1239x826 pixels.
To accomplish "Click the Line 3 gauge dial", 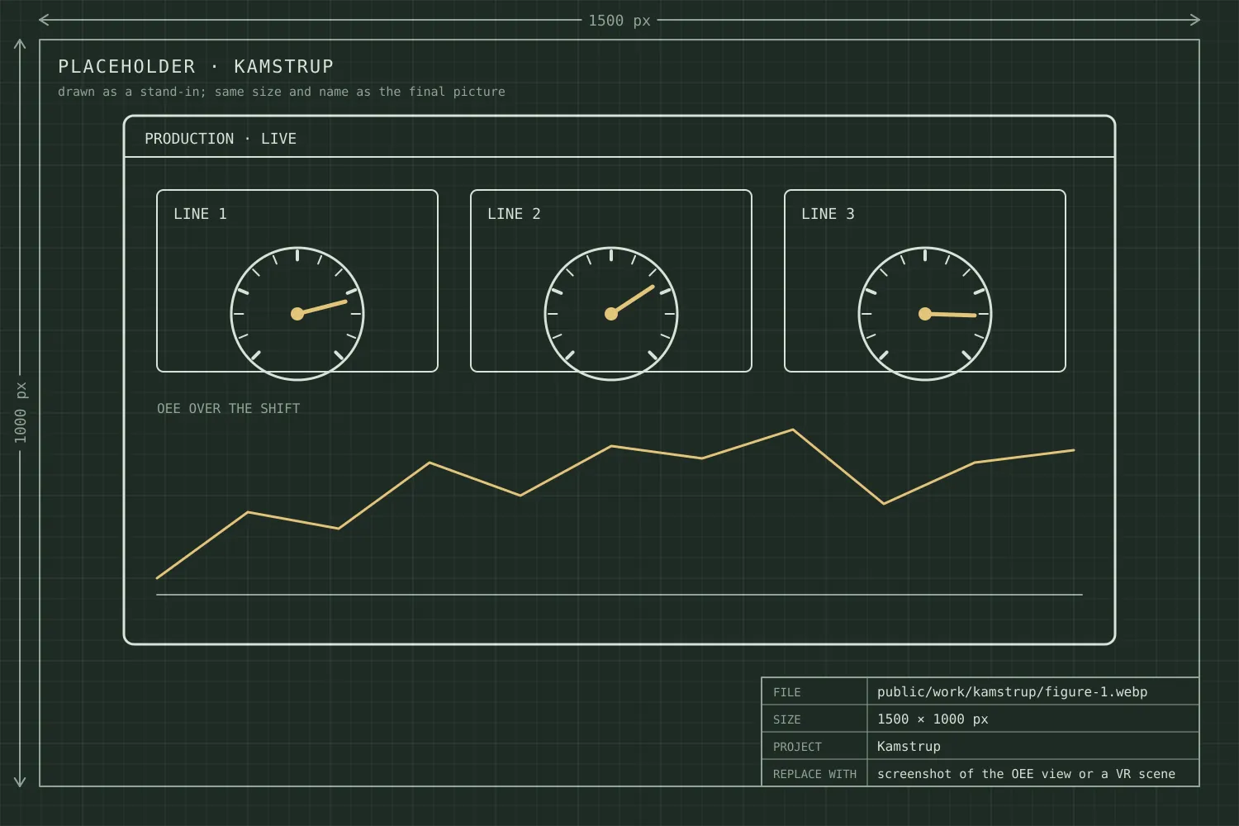I will point(925,314).
